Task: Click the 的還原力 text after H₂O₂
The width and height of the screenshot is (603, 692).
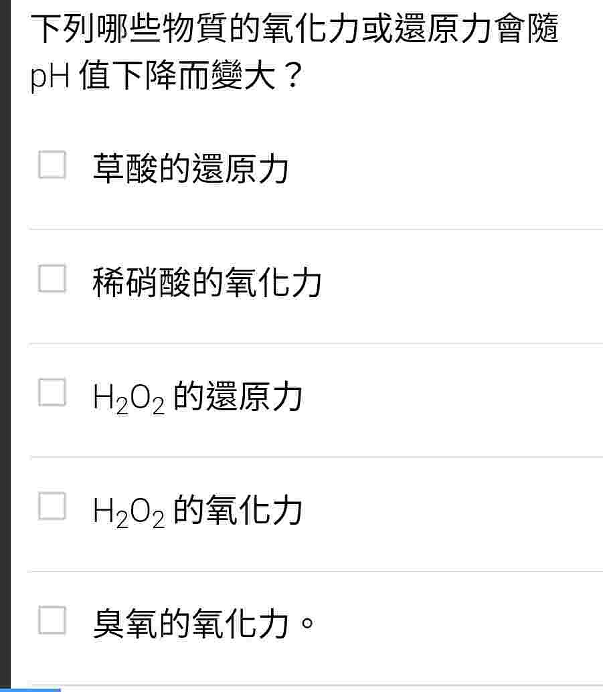Action: pyautogui.click(x=238, y=396)
